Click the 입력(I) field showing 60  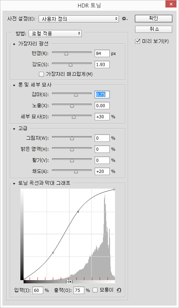coord(38,290)
